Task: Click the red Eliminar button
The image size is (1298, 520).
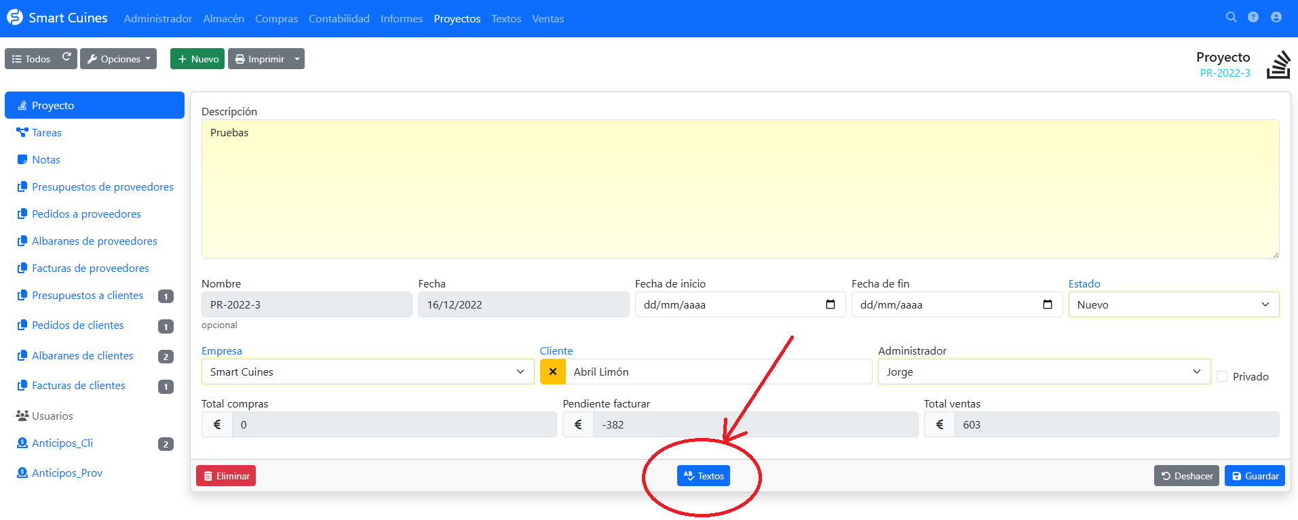Action: point(226,476)
